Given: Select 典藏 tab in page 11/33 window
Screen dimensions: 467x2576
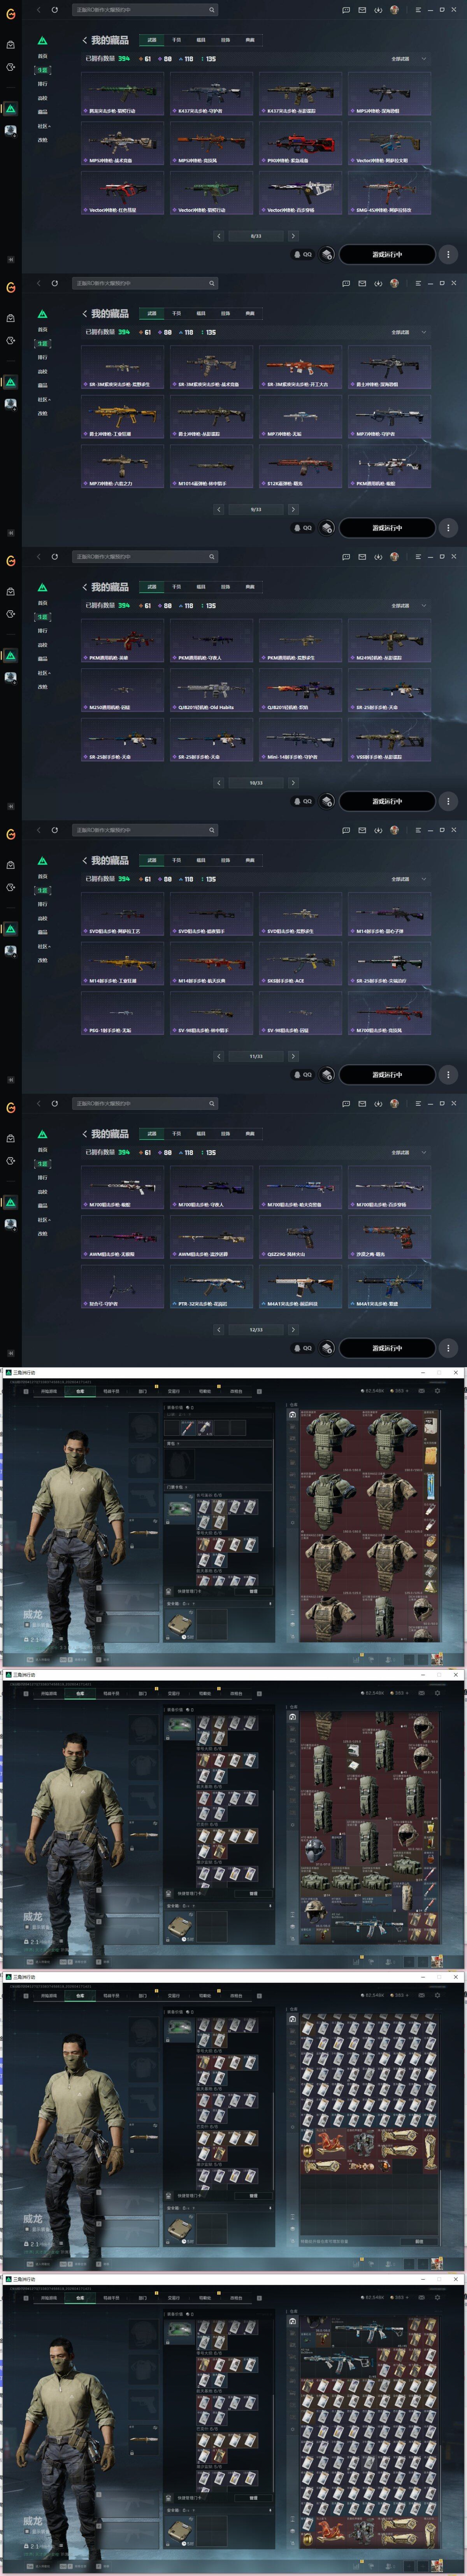Looking at the screenshot, I should tap(250, 860).
